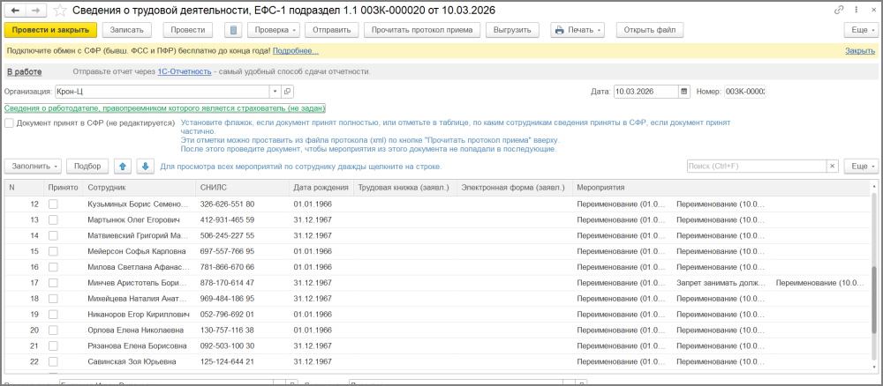Screen dimensions: 883x386
Task: Click the forward navigation arrow
Action: (x=35, y=10)
